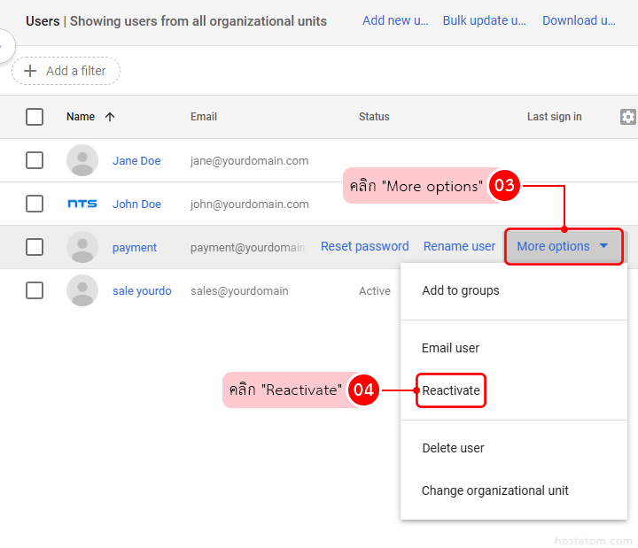Click the Status column header
Screen dimensions: 638x548
point(374,117)
